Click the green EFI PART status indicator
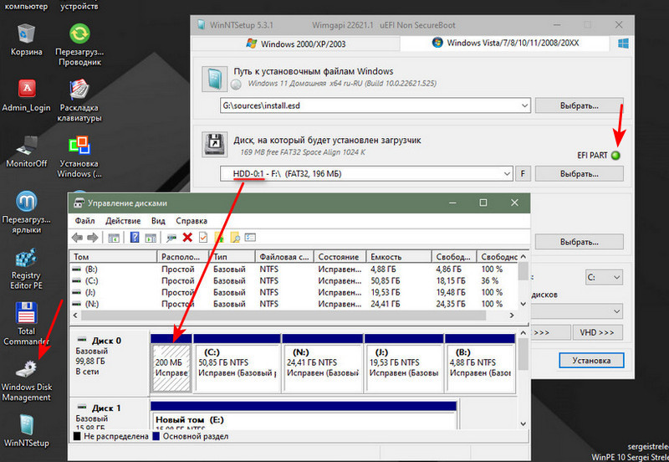 tap(615, 156)
